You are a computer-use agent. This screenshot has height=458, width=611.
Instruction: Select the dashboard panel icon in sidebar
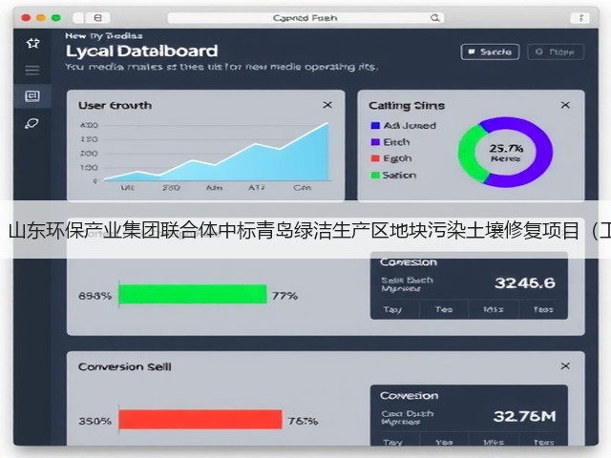32,95
